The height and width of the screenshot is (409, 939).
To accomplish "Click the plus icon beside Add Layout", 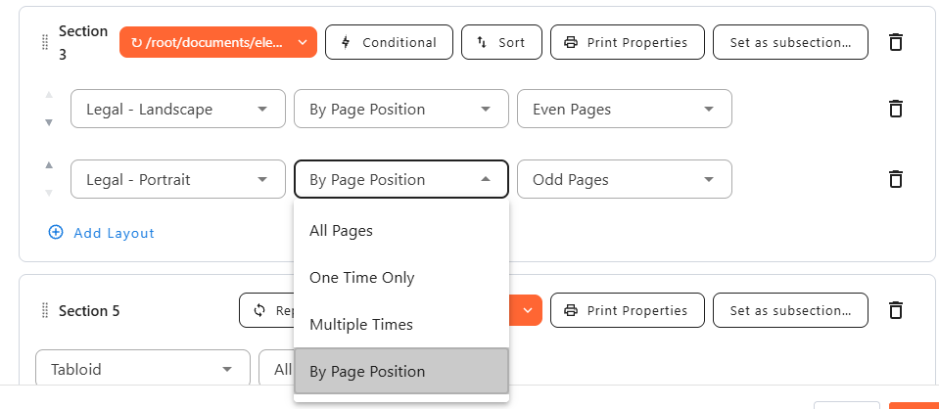I will click(56, 232).
